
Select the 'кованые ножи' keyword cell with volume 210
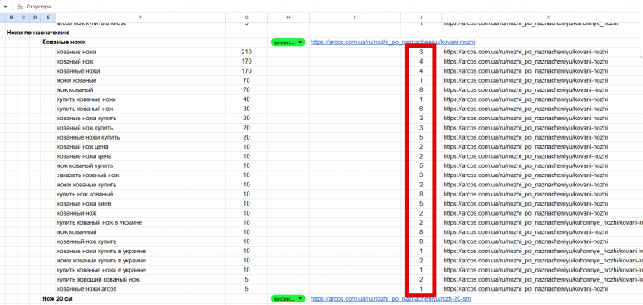pyautogui.click(x=141, y=52)
